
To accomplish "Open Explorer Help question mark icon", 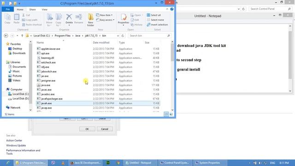I will tap(172, 9).
